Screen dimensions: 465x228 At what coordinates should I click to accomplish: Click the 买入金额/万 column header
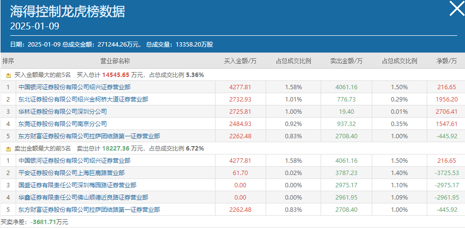click(x=240, y=61)
